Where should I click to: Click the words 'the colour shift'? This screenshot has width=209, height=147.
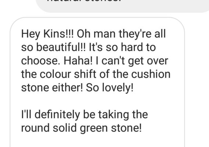[x=59, y=74]
